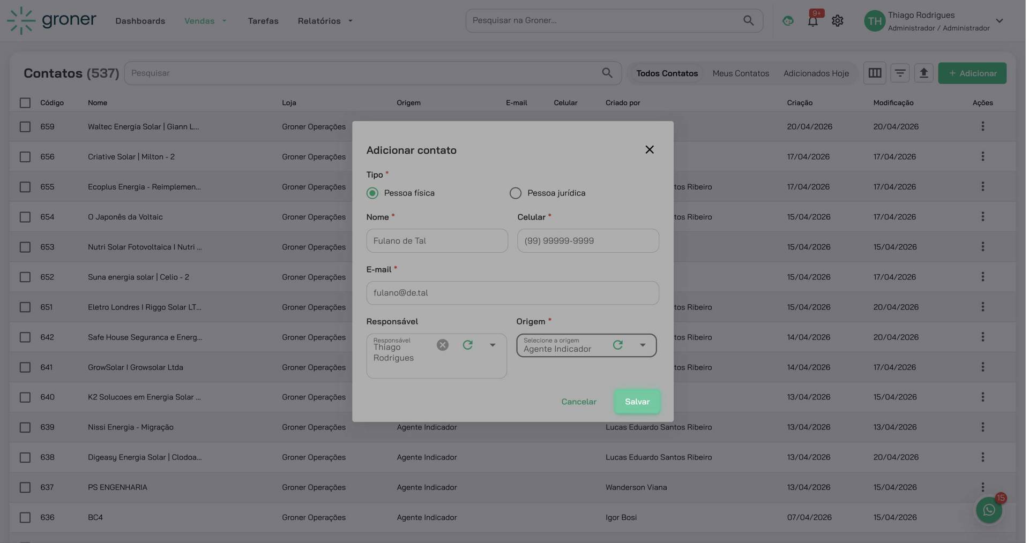The height and width of the screenshot is (543, 1029).
Task: Click into the E-mail input field
Action: (512, 293)
